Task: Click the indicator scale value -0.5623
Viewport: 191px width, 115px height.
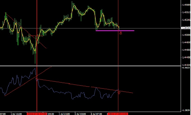Action: (186, 68)
